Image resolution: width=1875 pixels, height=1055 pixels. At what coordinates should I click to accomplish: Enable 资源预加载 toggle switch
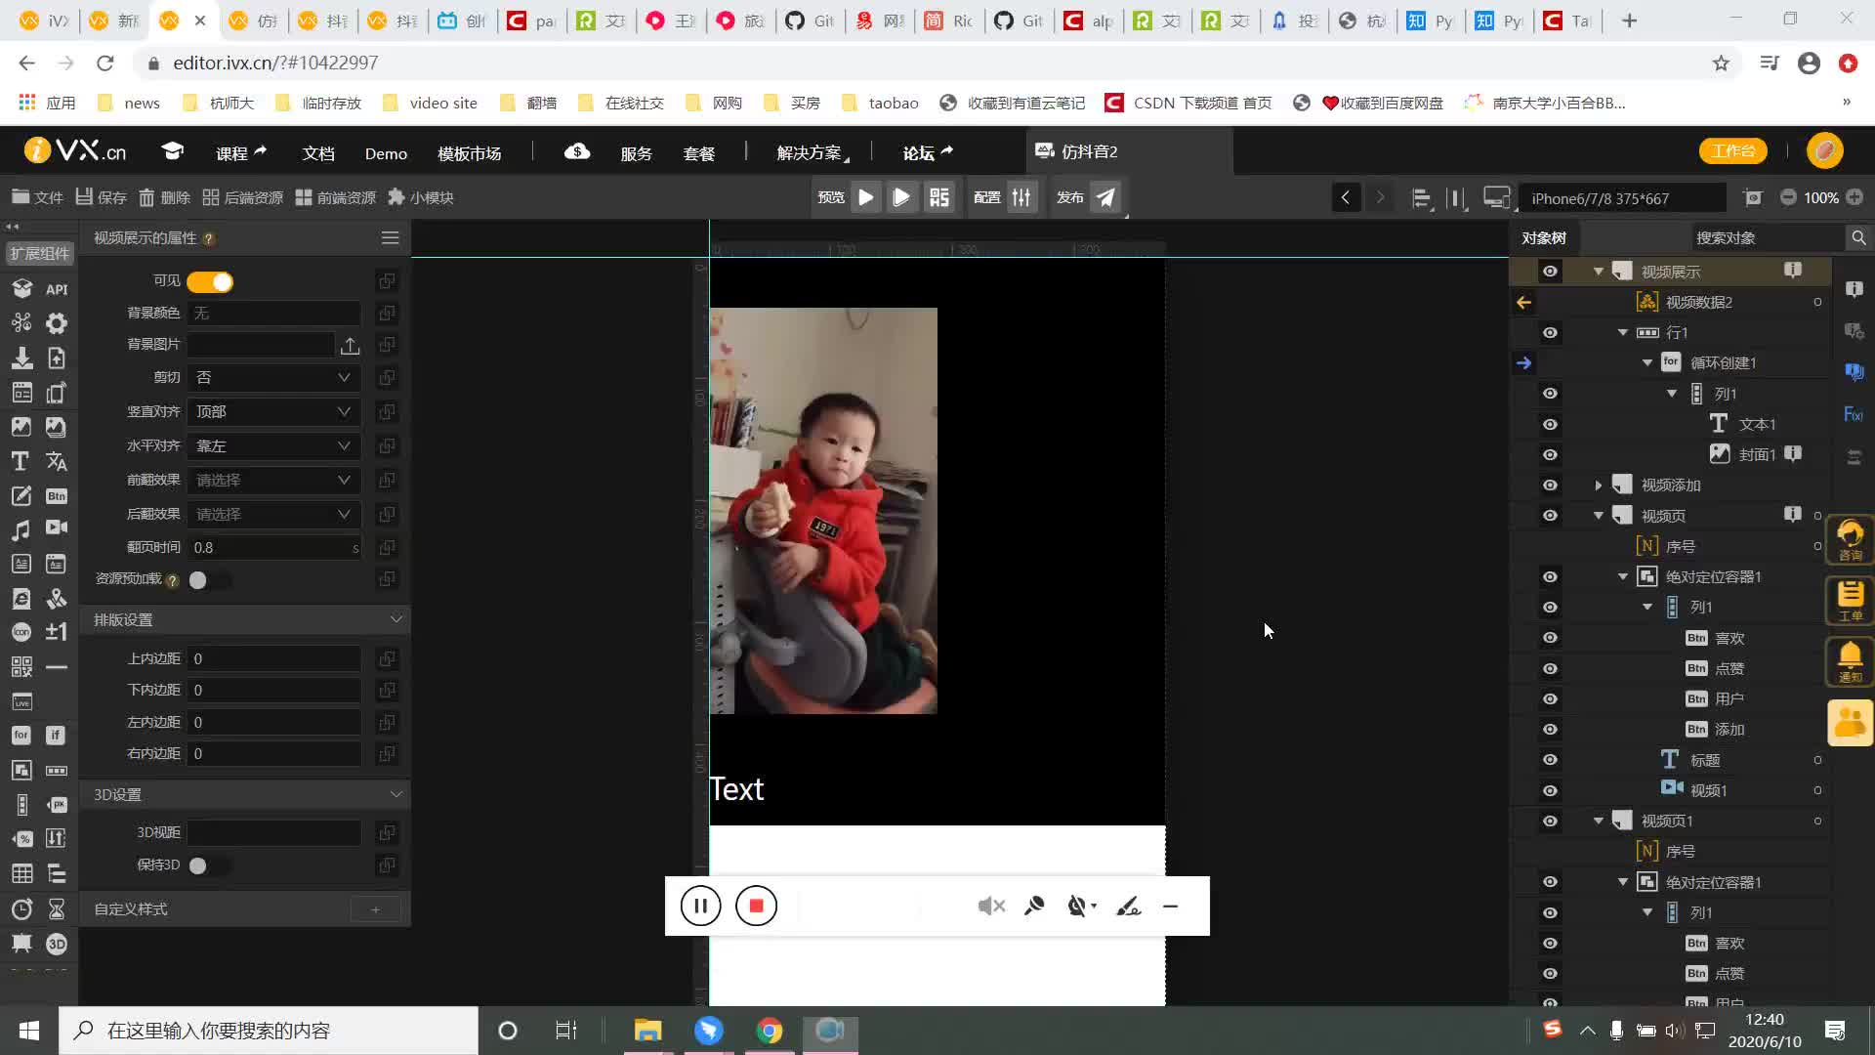click(x=199, y=579)
